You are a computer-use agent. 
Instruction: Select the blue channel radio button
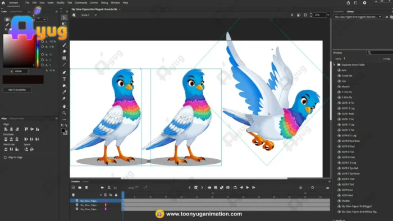click(x=42, y=65)
